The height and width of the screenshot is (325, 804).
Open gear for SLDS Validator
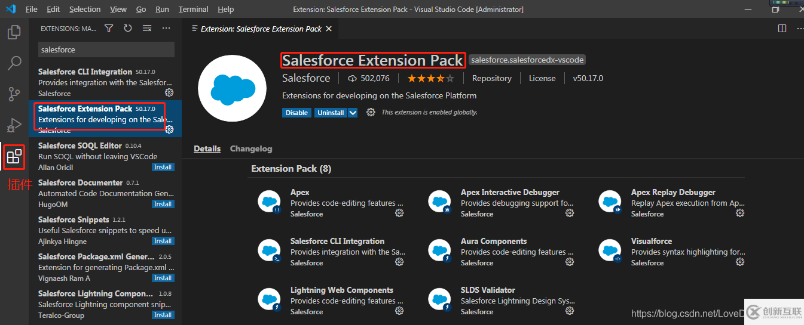[x=570, y=311]
